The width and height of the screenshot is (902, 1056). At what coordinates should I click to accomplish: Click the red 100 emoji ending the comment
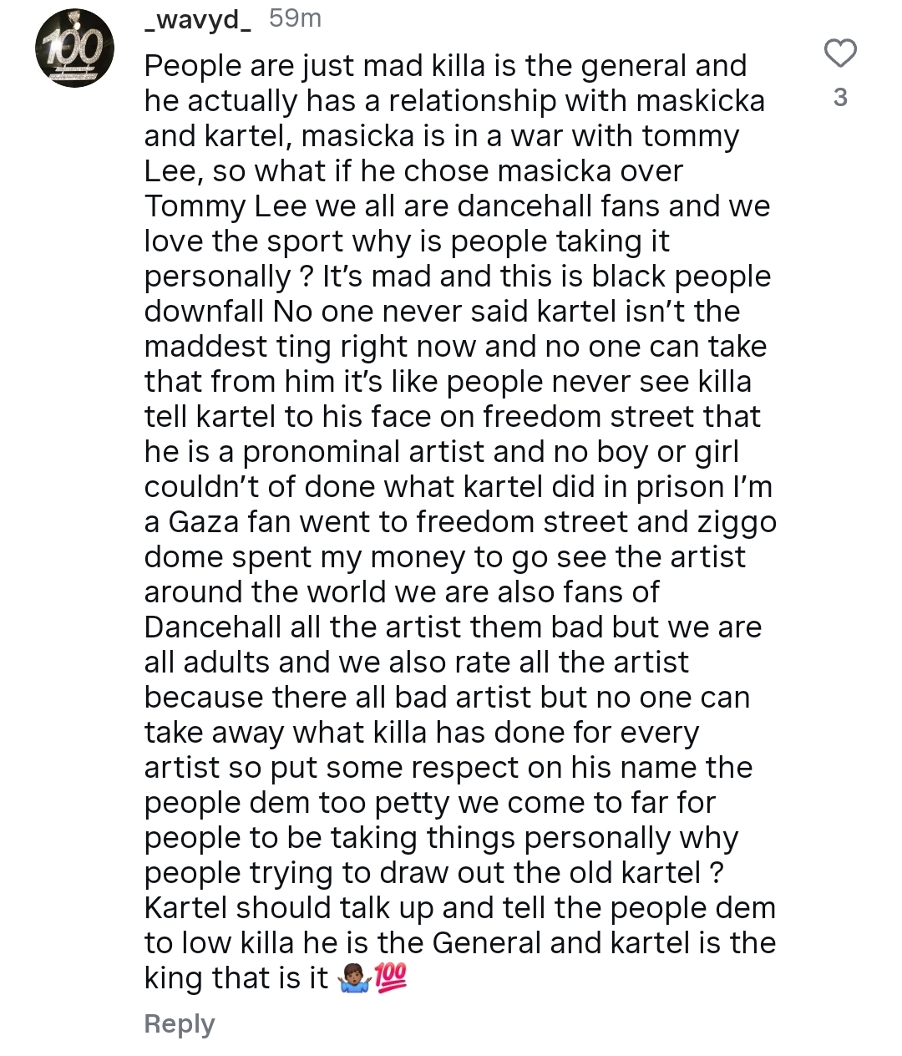390,977
